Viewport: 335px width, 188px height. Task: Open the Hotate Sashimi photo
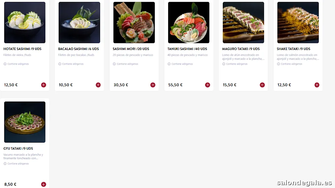pyautogui.click(x=25, y=23)
